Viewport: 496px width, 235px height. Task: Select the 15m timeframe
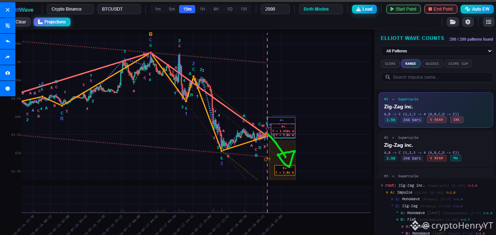pos(187,9)
